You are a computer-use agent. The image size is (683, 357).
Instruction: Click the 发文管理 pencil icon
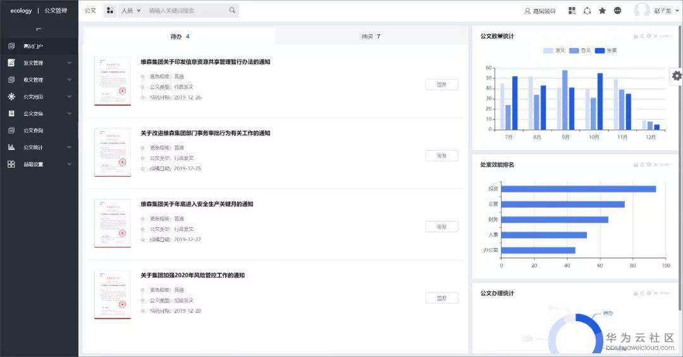pyautogui.click(x=11, y=63)
